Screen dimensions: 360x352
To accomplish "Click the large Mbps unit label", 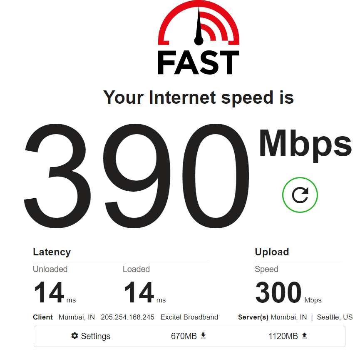I will click(x=305, y=145).
